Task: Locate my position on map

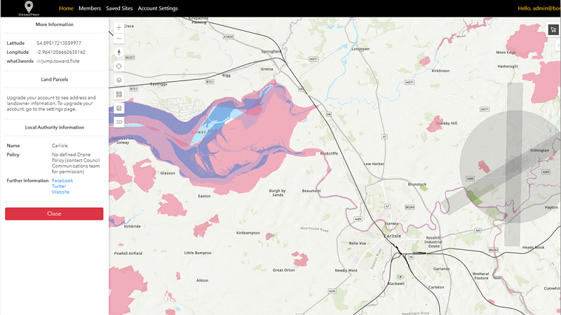Action: [119, 66]
